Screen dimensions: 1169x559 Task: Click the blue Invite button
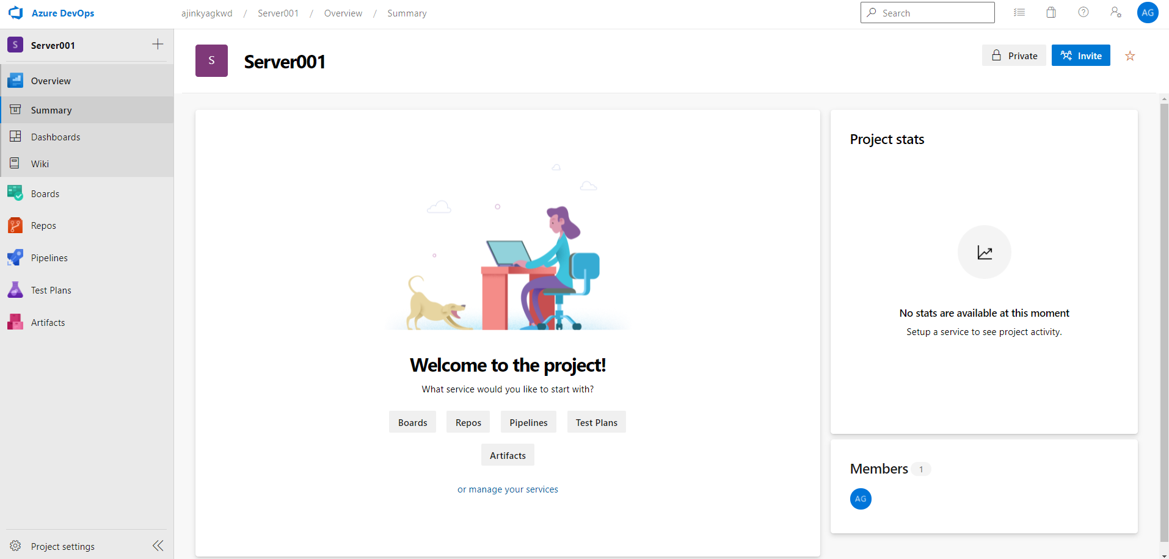pos(1080,56)
